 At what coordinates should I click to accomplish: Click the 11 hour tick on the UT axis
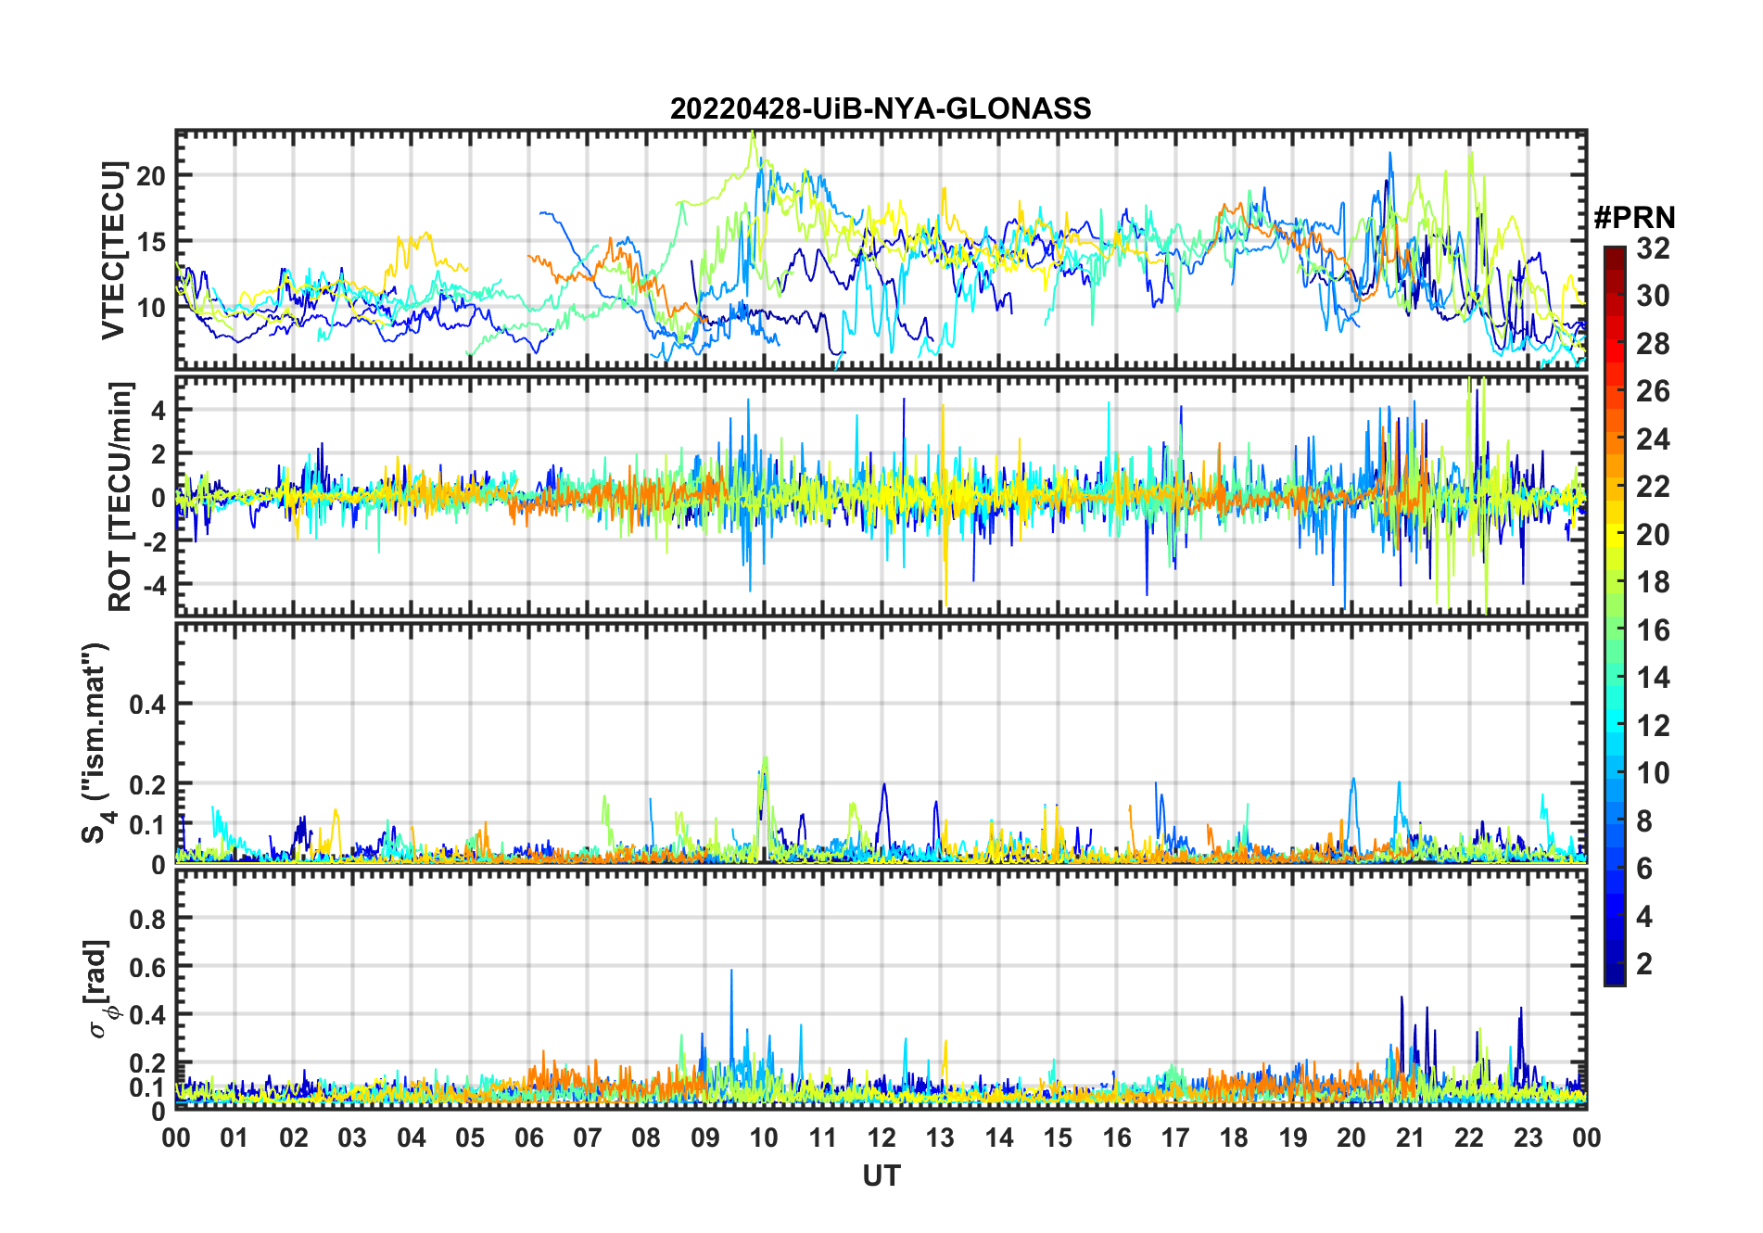tap(823, 1138)
